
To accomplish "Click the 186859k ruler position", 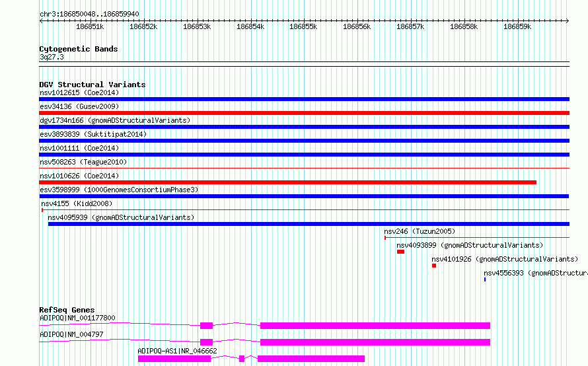I will click(x=517, y=26).
